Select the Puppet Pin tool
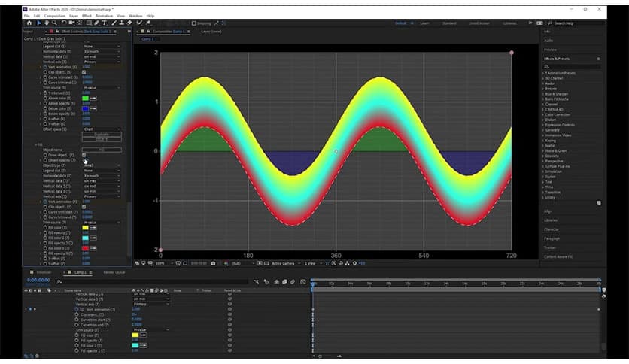This screenshot has height=364, width=629. point(148,23)
